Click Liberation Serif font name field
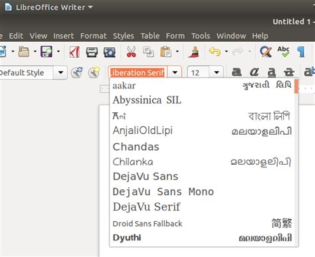This screenshot has width=315, height=257. 138,72
